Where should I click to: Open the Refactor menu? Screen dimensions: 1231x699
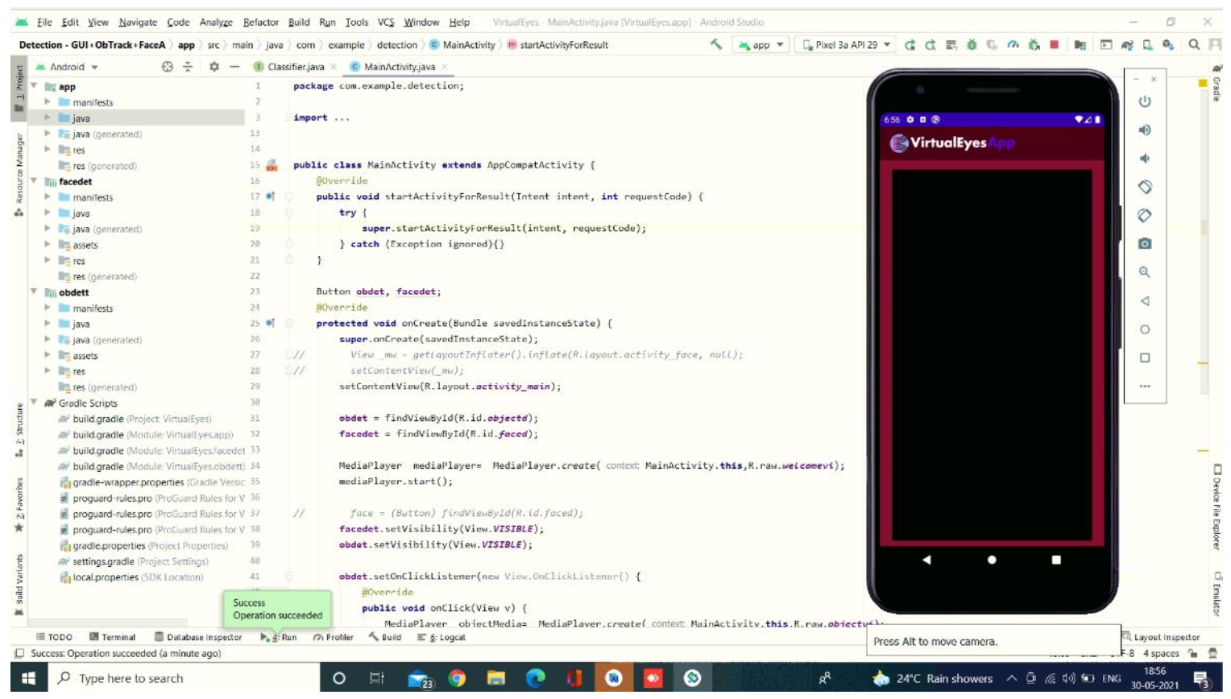coord(260,23)
